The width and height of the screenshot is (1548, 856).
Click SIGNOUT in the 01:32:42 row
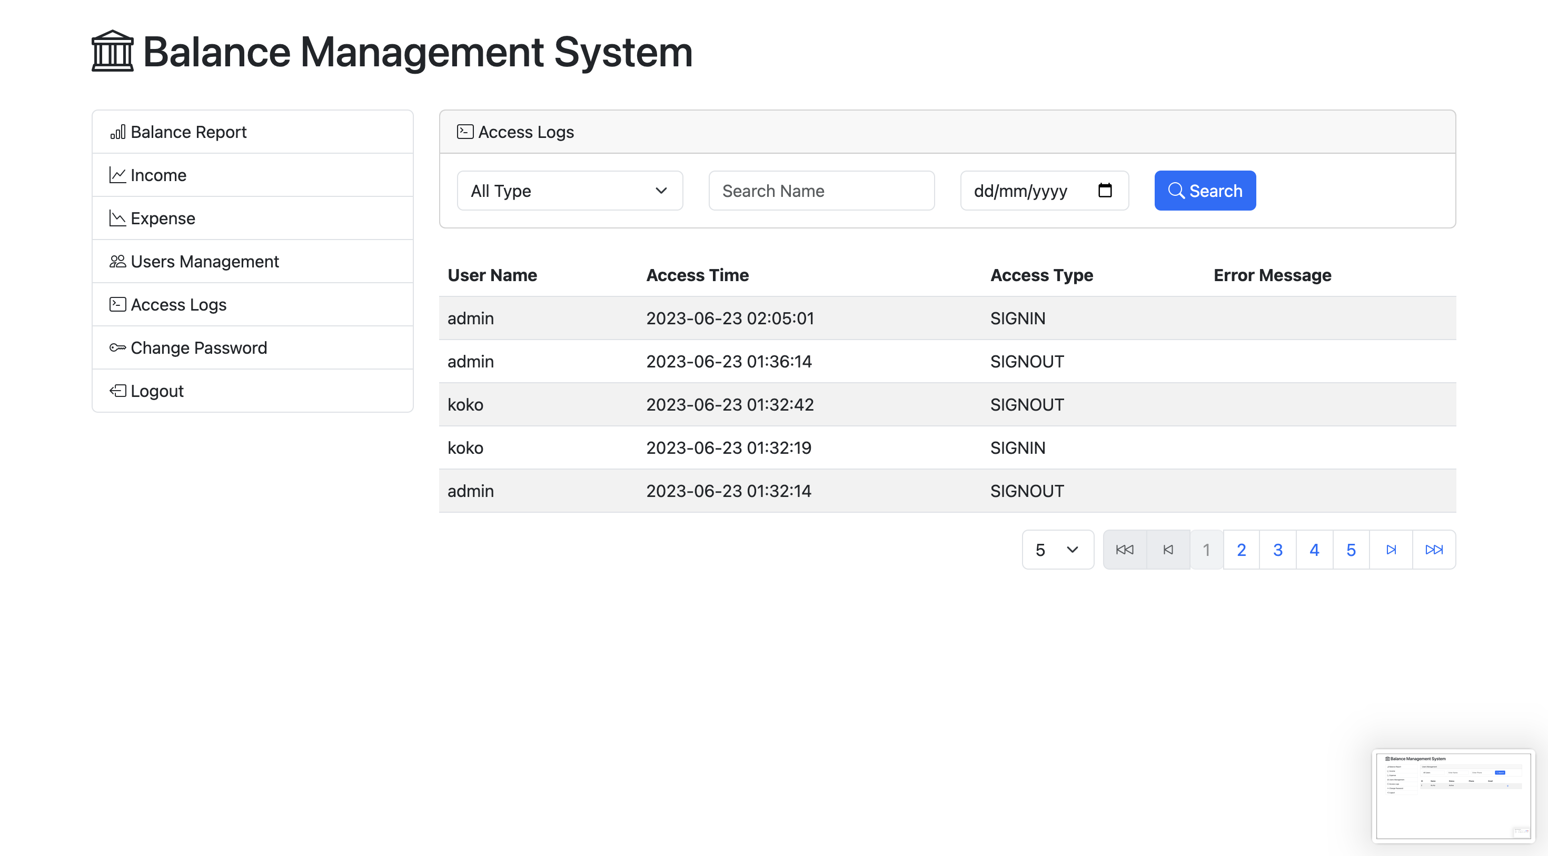[1027, 405]
